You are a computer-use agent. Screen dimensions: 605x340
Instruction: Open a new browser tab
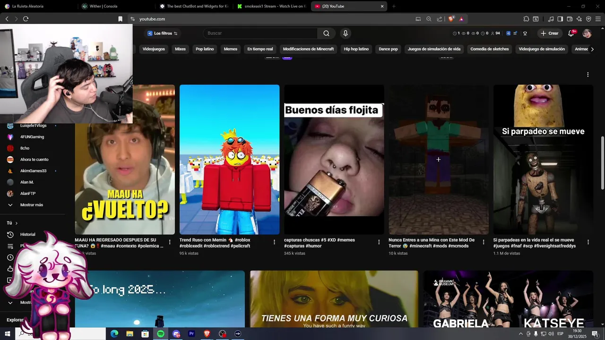394,6
